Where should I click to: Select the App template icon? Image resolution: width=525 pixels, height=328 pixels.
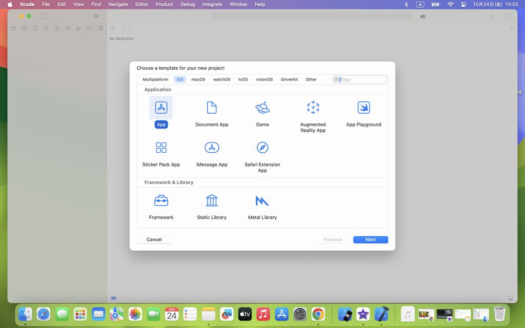point(161,108)
